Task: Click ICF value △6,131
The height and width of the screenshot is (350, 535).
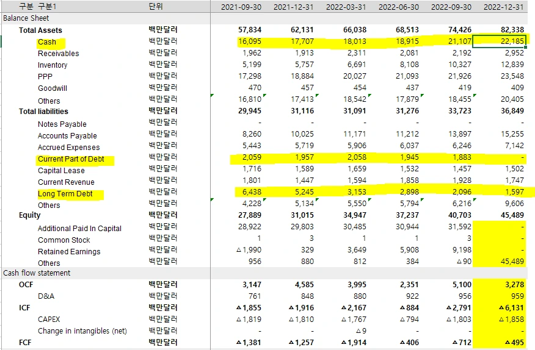Action: coord(511,308)
